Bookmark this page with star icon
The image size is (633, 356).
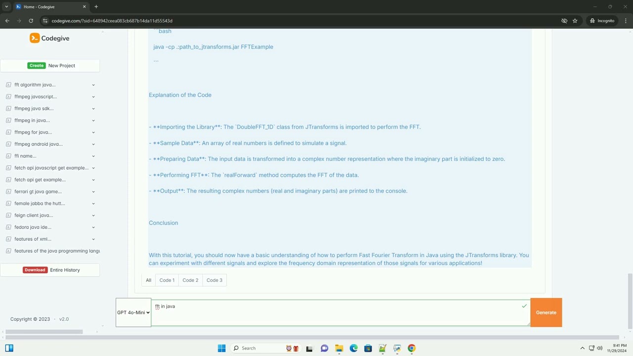575,21
